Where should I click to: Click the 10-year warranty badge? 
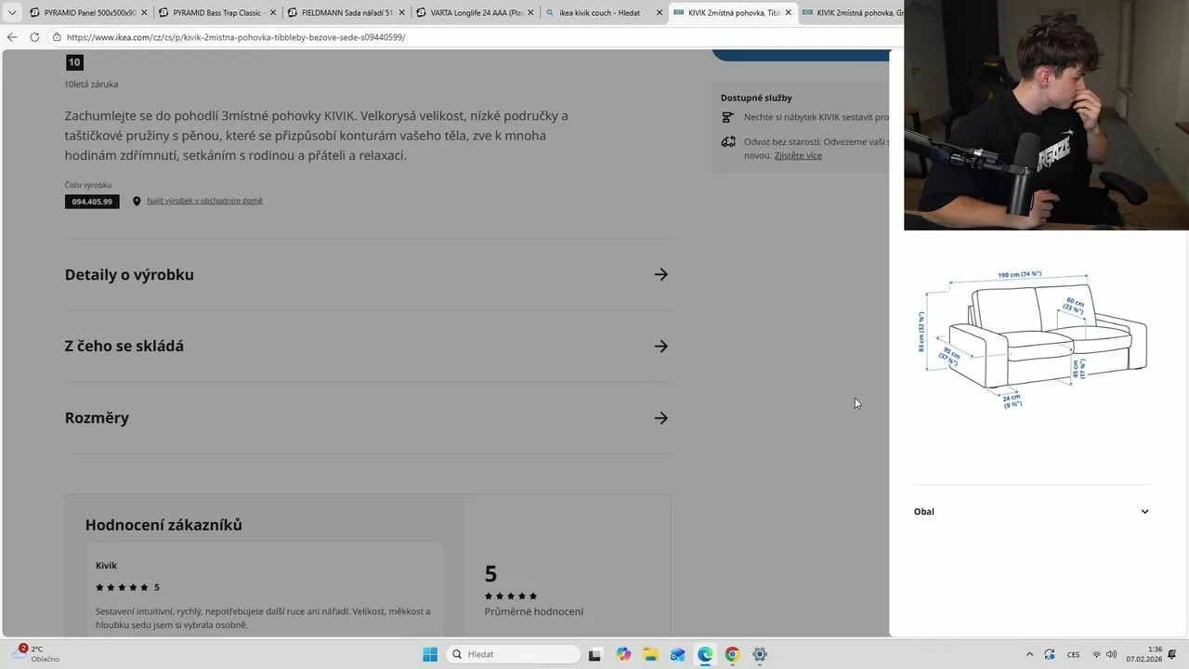[74, 62]
